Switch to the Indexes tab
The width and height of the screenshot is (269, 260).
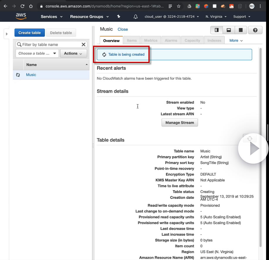coord(214,40)
